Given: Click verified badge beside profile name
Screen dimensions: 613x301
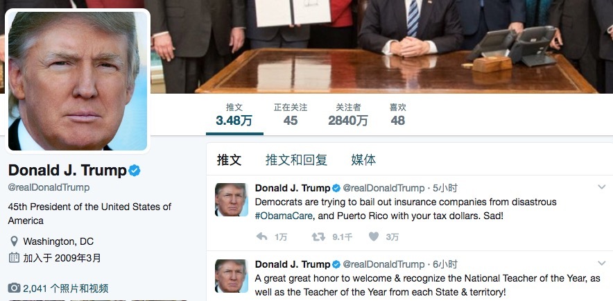Looking at the screenshot, I should coord(135,171).
